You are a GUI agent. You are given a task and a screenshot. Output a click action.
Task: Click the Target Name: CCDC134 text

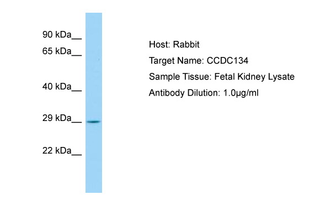(199, 61)
